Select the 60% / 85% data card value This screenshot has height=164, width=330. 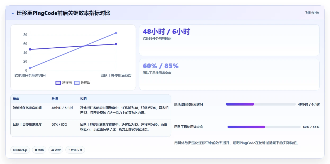click(160, 66)
